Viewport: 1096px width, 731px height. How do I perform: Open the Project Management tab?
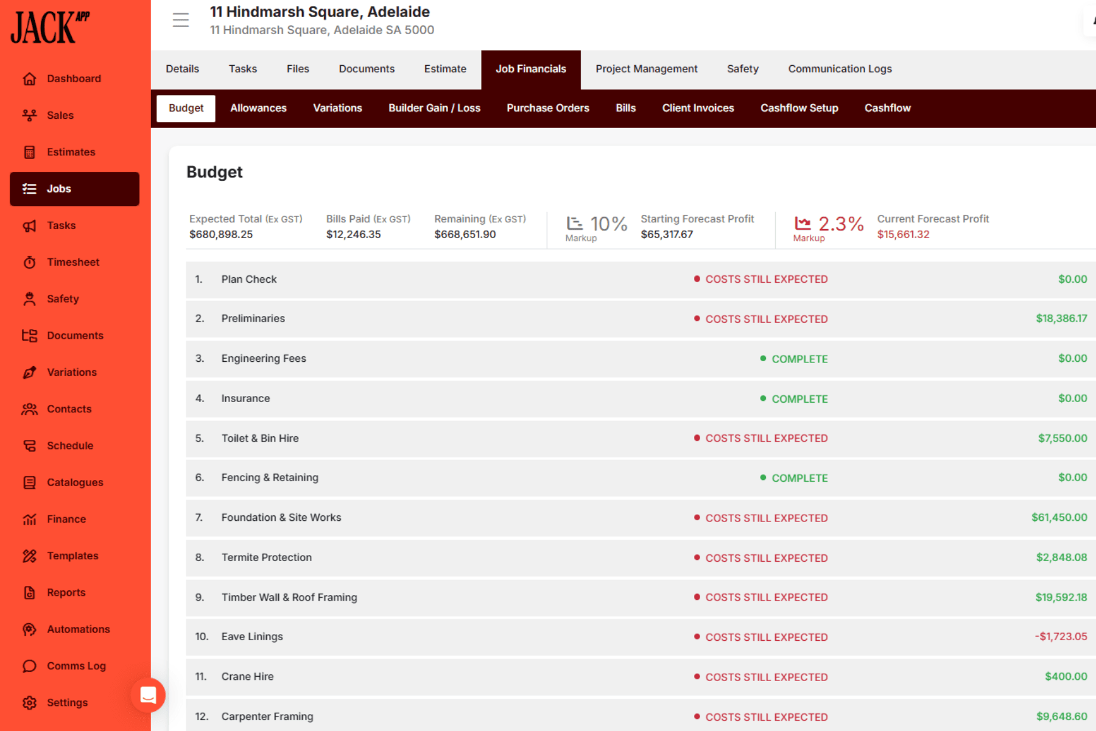pos(646,69)
